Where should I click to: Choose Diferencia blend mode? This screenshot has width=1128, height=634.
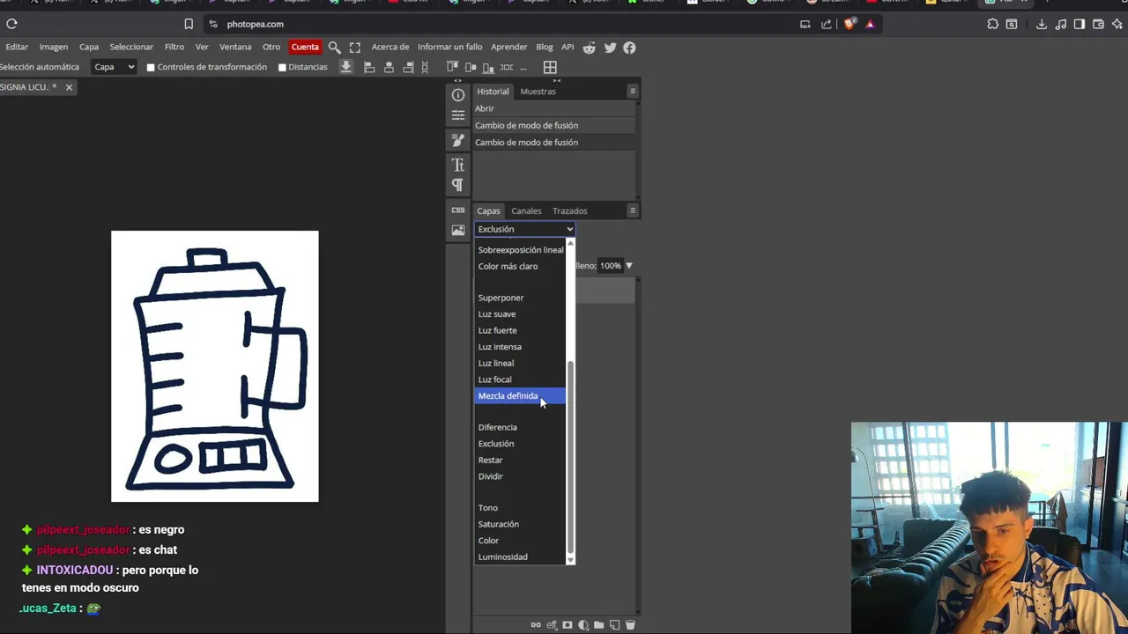pyautogui.click(x=520, y=428)
